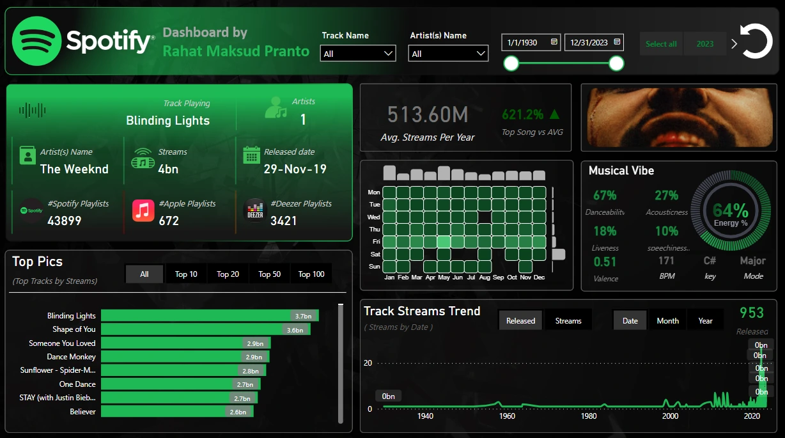Click the Major Mode value
Screen dimensions: 785x438
click(753, 261)
